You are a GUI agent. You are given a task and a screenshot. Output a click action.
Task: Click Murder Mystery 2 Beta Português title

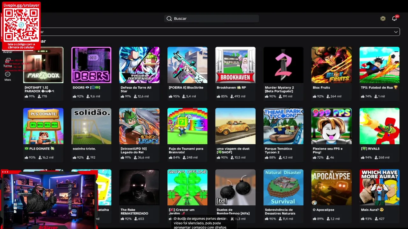coord(280,89)
